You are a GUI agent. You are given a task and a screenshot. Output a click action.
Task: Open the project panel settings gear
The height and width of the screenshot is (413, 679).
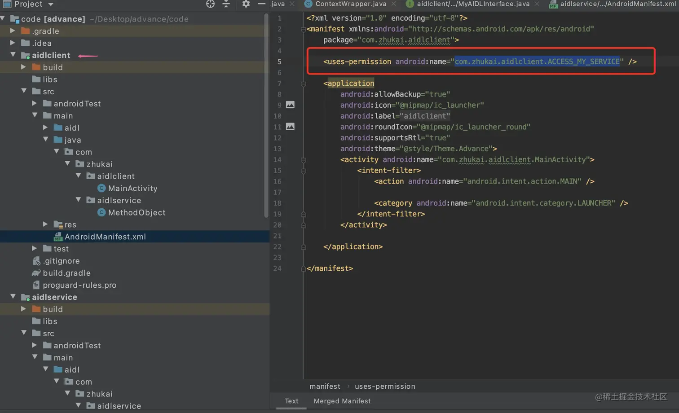click(246, 4)
